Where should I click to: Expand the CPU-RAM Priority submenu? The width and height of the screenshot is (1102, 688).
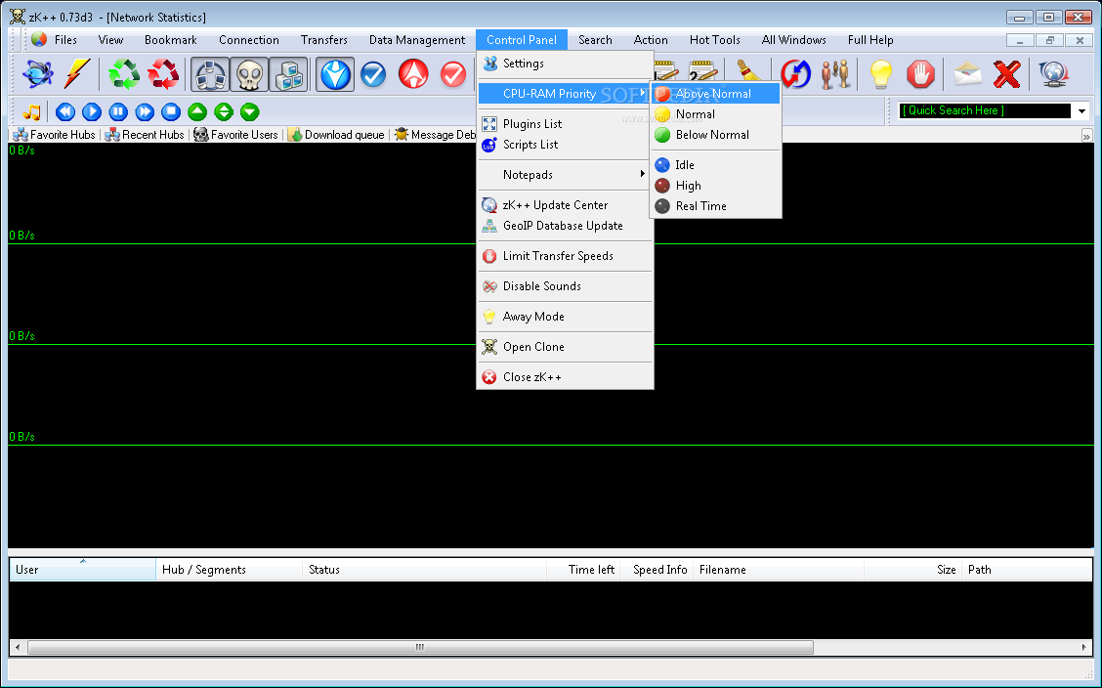[x=565, y=94]
